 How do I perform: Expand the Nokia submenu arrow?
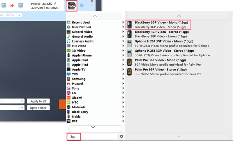(123, 117)
